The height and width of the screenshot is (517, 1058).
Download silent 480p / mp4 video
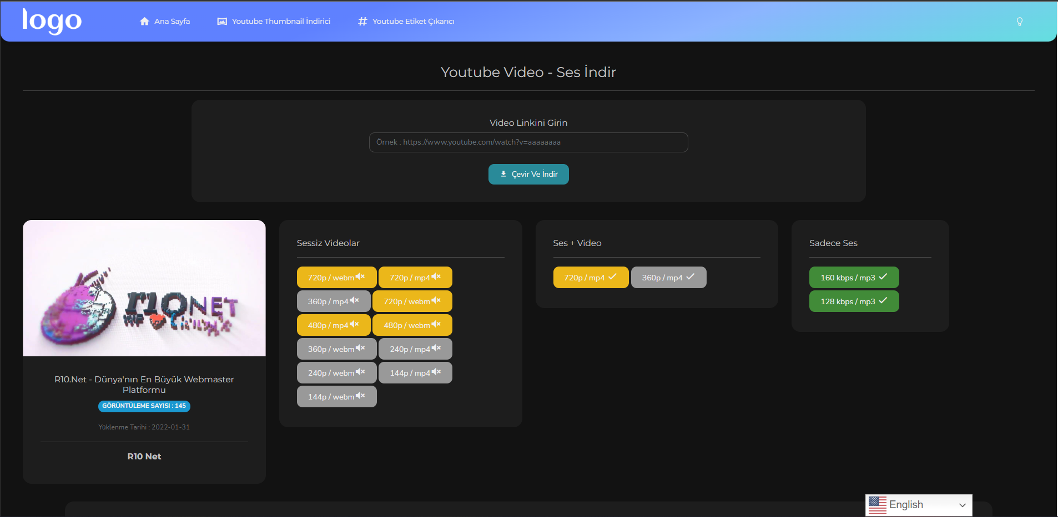click(334, 325)
